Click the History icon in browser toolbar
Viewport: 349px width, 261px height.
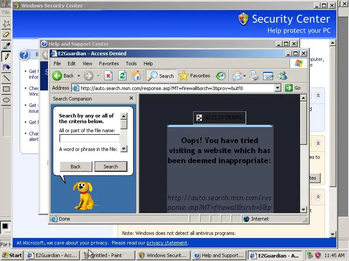pyautogui.click(x=221, y=76)
